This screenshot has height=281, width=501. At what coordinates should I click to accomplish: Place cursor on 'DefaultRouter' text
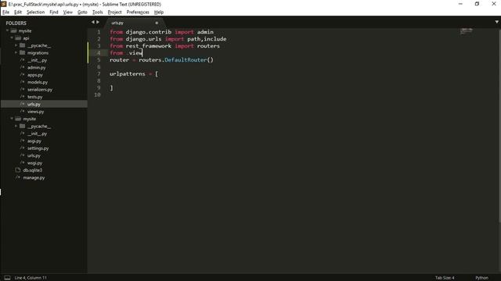tap(186, 60)
